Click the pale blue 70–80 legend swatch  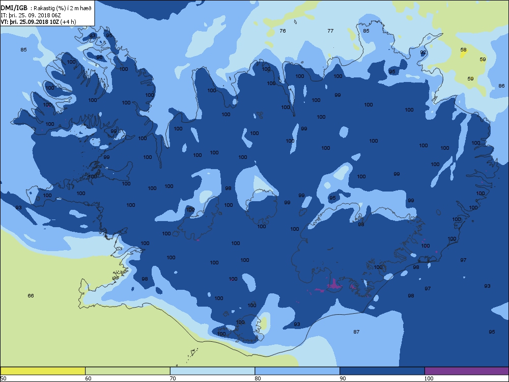coord(212,371)
